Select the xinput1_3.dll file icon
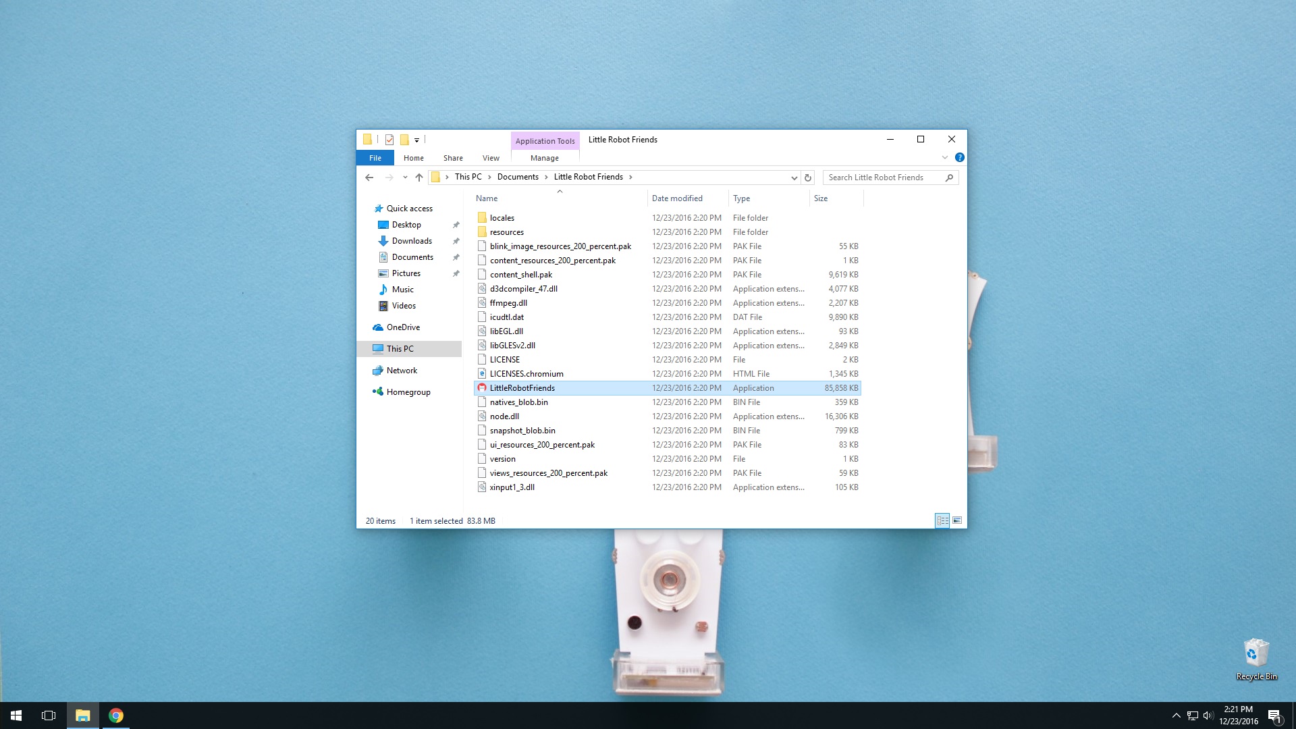Image resolution: width=1296 pixels, height=729 pixels. (x=482, y=487)
